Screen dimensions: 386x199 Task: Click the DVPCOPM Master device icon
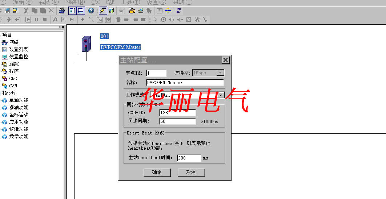point(87,43)
